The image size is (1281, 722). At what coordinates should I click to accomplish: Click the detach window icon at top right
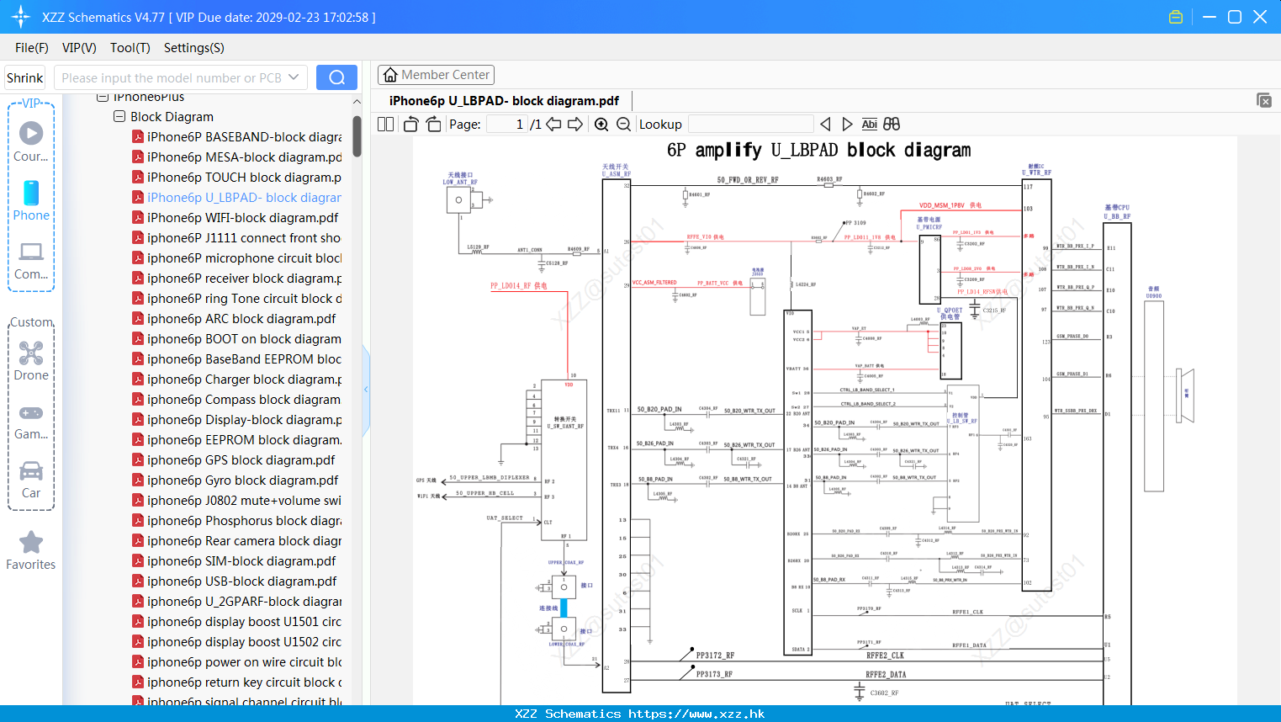click(x=1264, y=100)
